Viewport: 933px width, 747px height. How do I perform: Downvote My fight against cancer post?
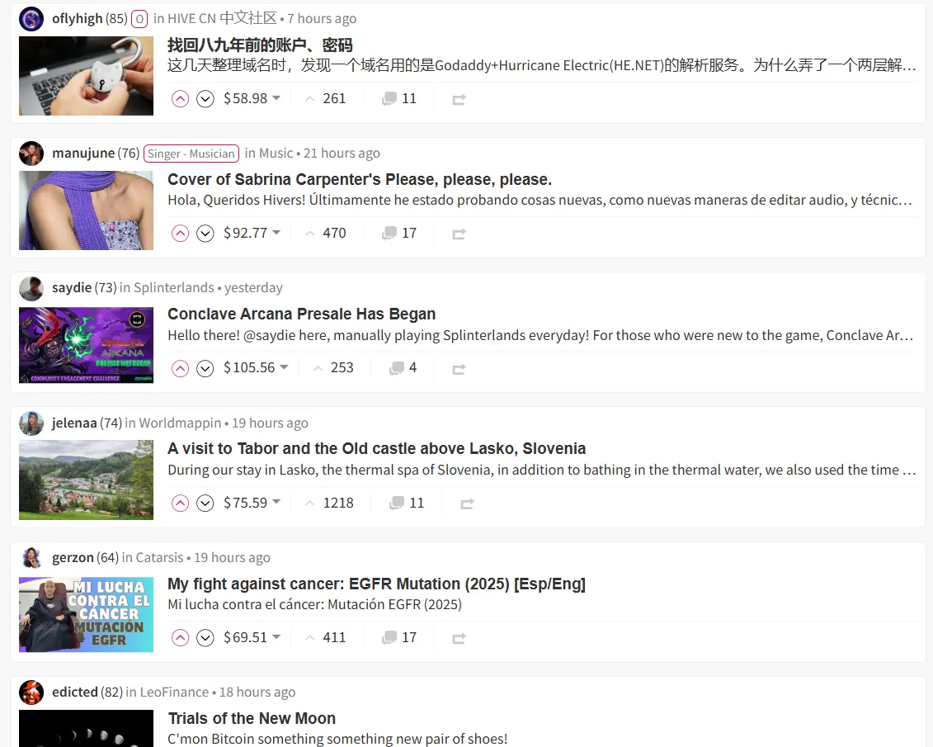point(205,637)
